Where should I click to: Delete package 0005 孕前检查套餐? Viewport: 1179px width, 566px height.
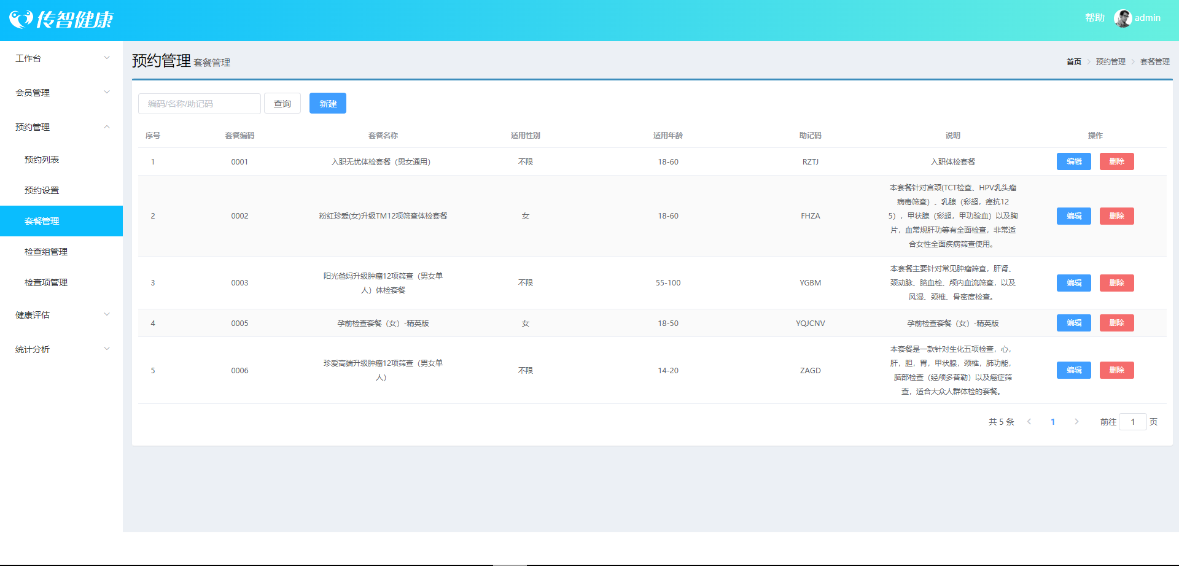[x=1117, y=323]
